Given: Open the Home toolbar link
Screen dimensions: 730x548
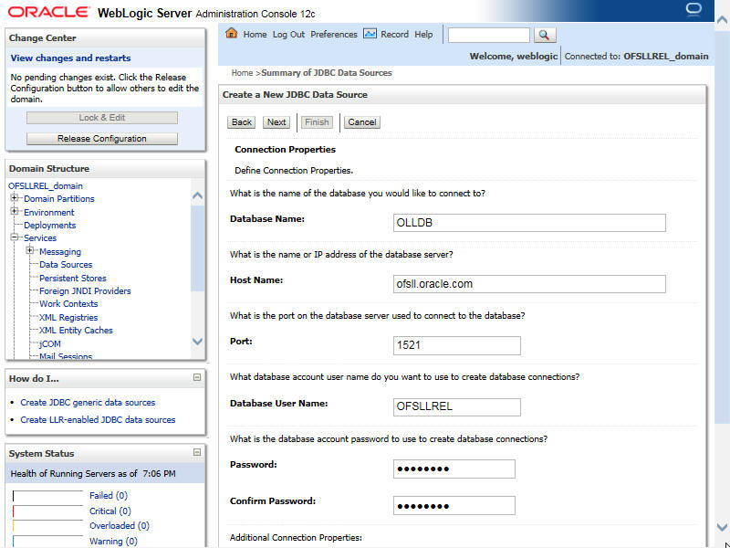Looking at the screenshot, I should click(255, 35).
